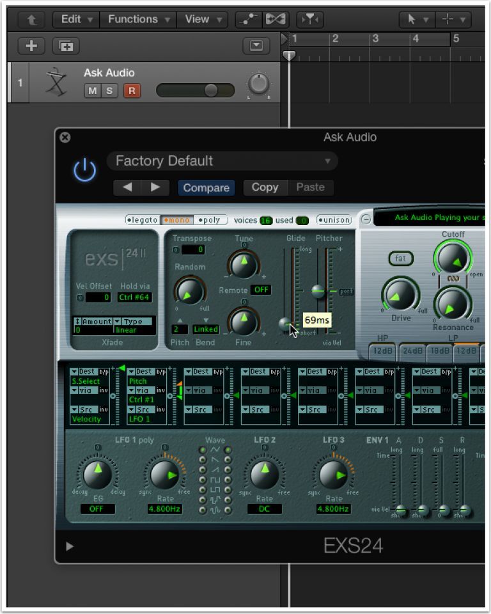This screenshot has width=491, height=614.
Task: Click the Random knob
Action: click(x=190, y=291)
